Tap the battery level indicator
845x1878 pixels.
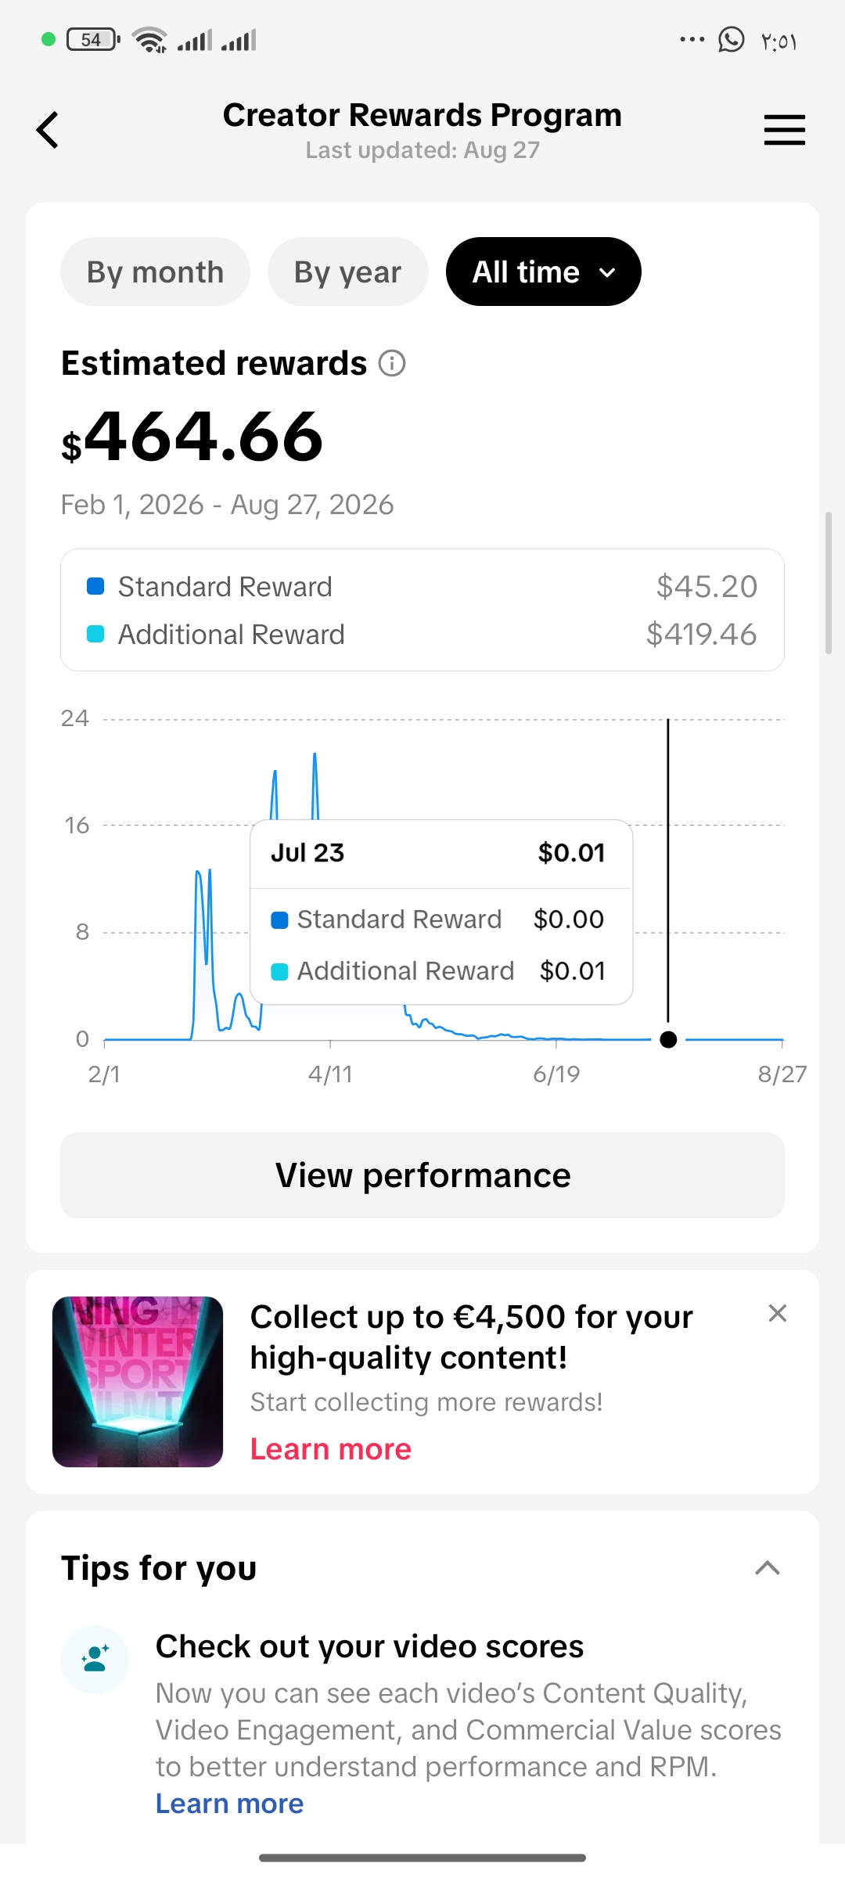(92, 39)
